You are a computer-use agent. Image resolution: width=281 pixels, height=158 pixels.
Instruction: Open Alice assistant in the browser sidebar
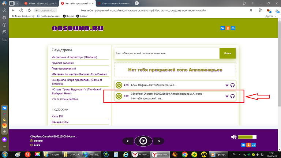coord(4,140)
